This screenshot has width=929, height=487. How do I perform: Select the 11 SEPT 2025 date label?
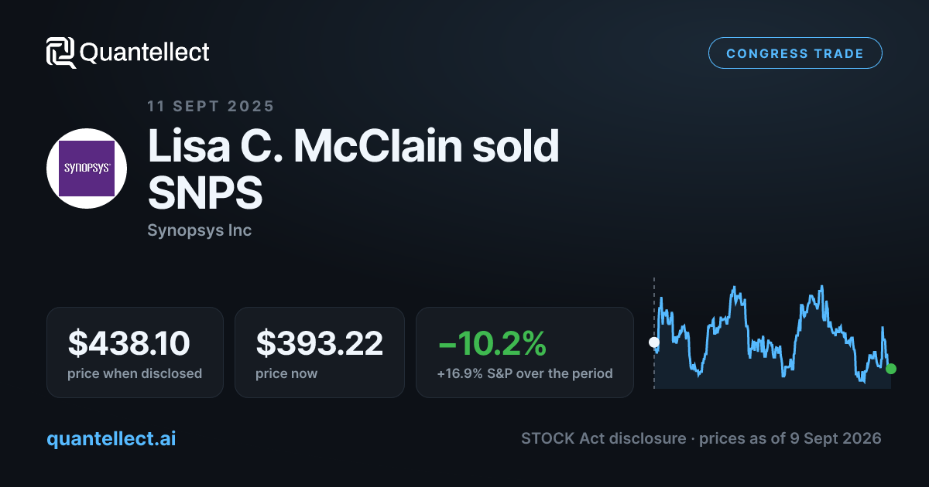pyautogui.click(x=211, y=106)
